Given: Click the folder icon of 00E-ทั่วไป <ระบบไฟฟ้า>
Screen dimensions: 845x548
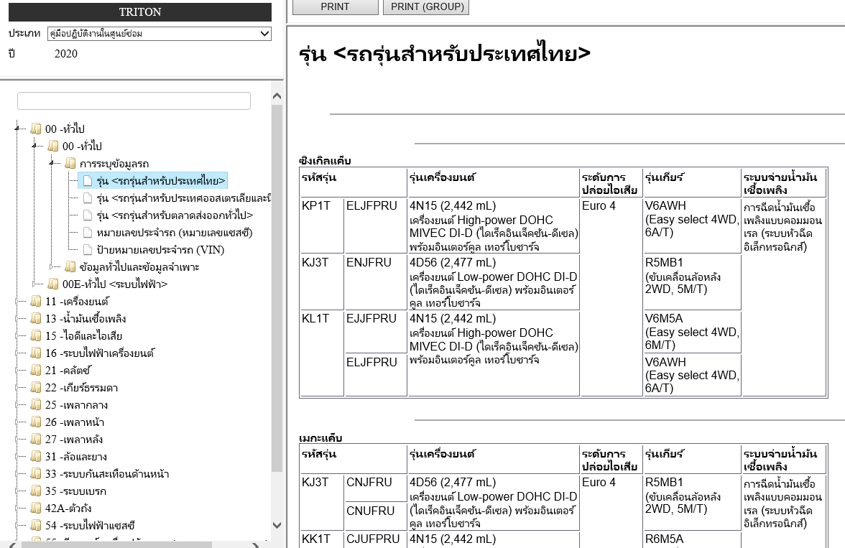Looking at the screenshot, I should tap(53, 284).
